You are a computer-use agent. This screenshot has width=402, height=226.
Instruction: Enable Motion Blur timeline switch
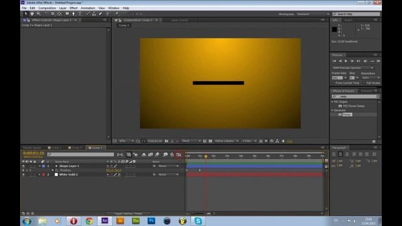coord(157,154)
